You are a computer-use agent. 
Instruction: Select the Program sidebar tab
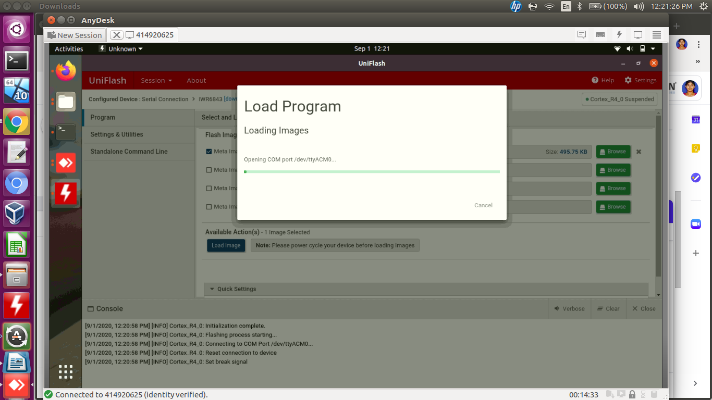point(138,118)
